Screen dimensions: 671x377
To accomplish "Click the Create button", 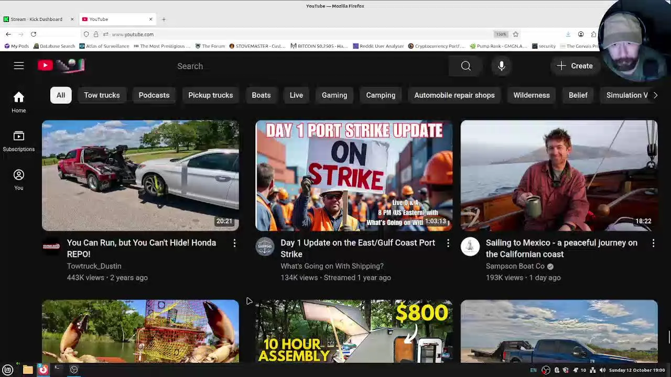I will click(575, 66).
